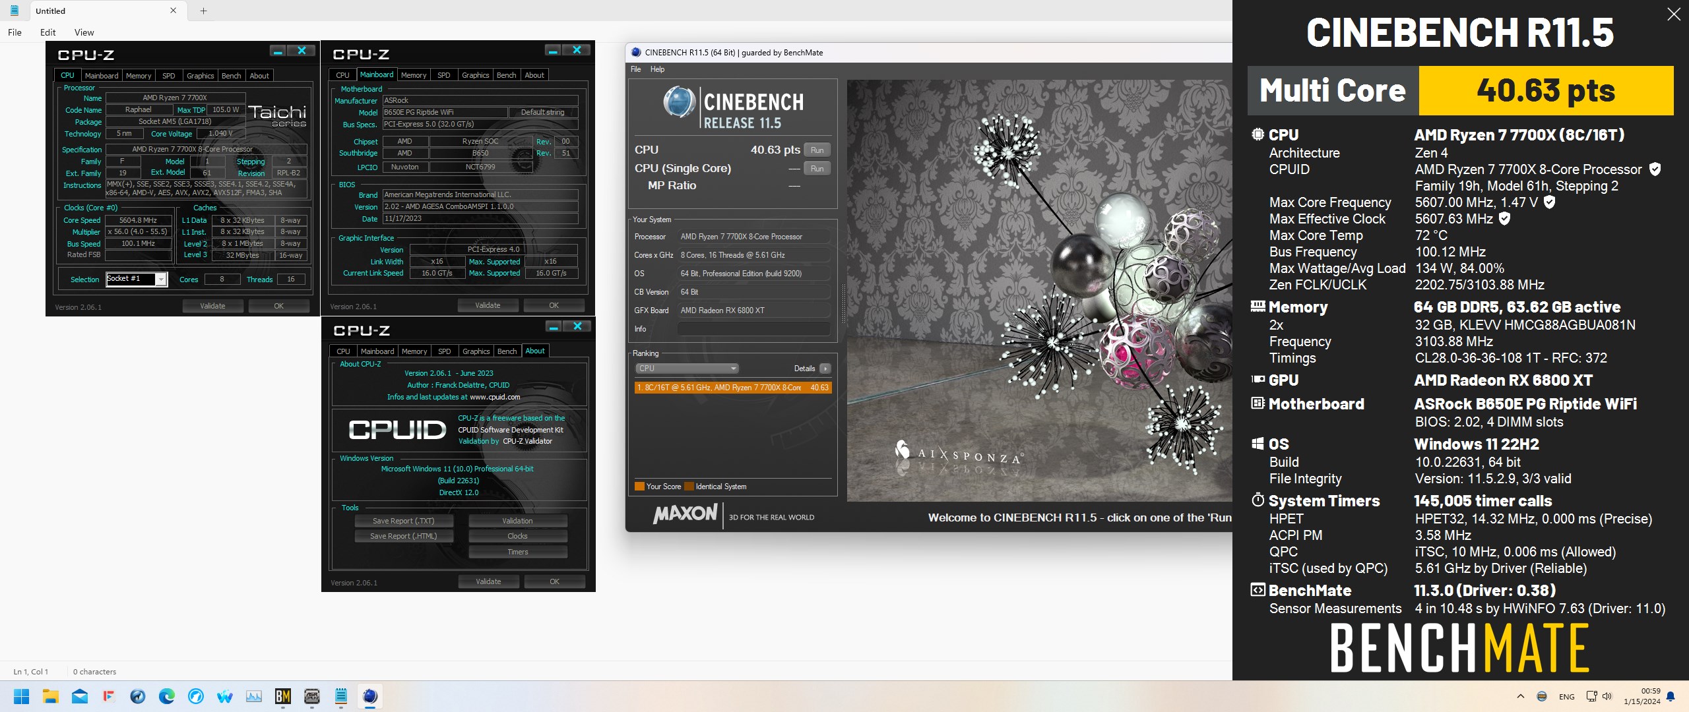Click the AMD Radeon RX 6800 XT GFX Board field
This screenshot has width=1689, height=712.
[x=753, y=311]
